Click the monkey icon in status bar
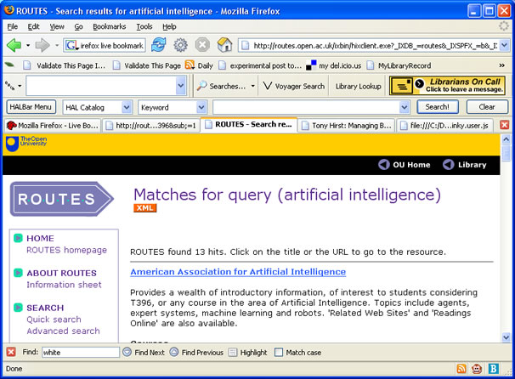 pos(477,369)
